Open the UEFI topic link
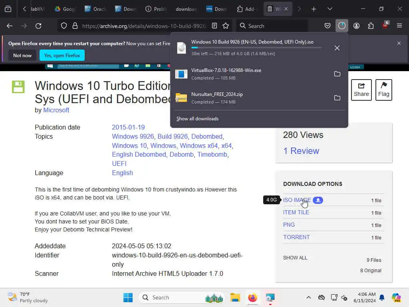Screen dimensions: 409x307 pyautogui.click(x=119, y=163)
